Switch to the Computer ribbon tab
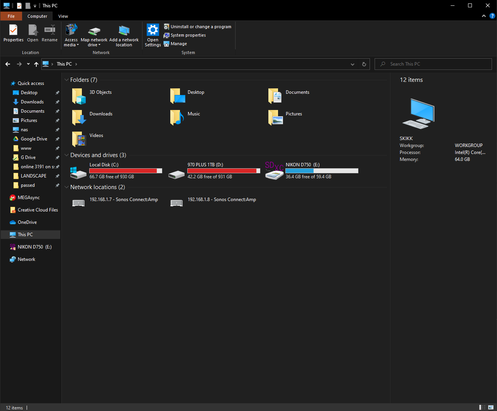Screen dimensions: 497x411 click(x=37, y=16)
